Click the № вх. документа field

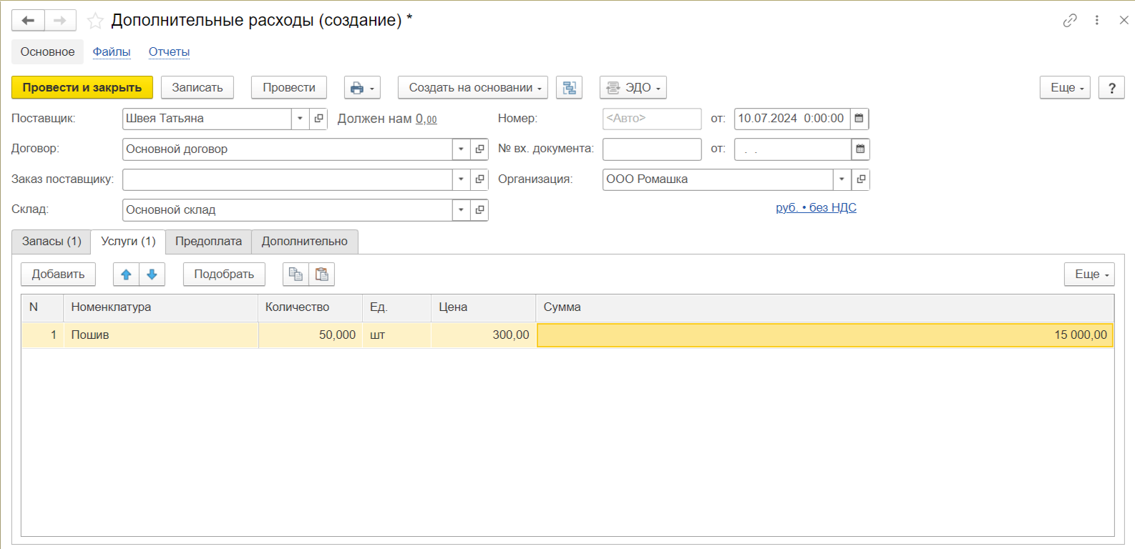pos(652,149)
